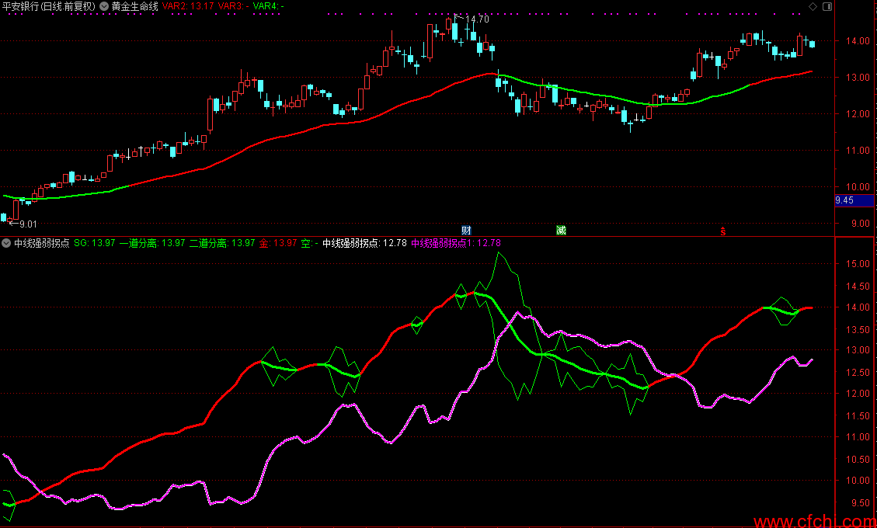Click the 黄金生命线 indicator name
Image resolution: width=877 pixels, height=528 pixels.
click(x=135, y=6)
